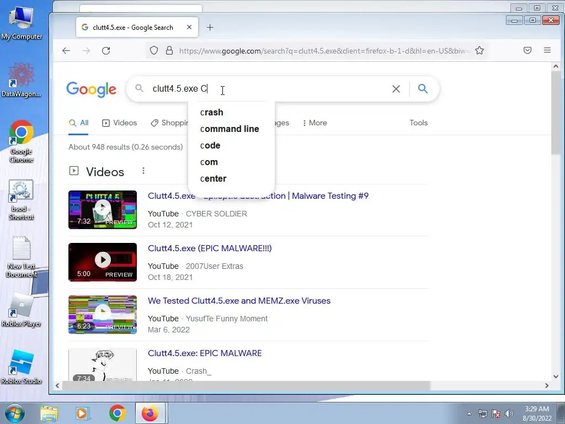Select the All search tab
This screenshot has width=565, height=424.
coord(78,123)
